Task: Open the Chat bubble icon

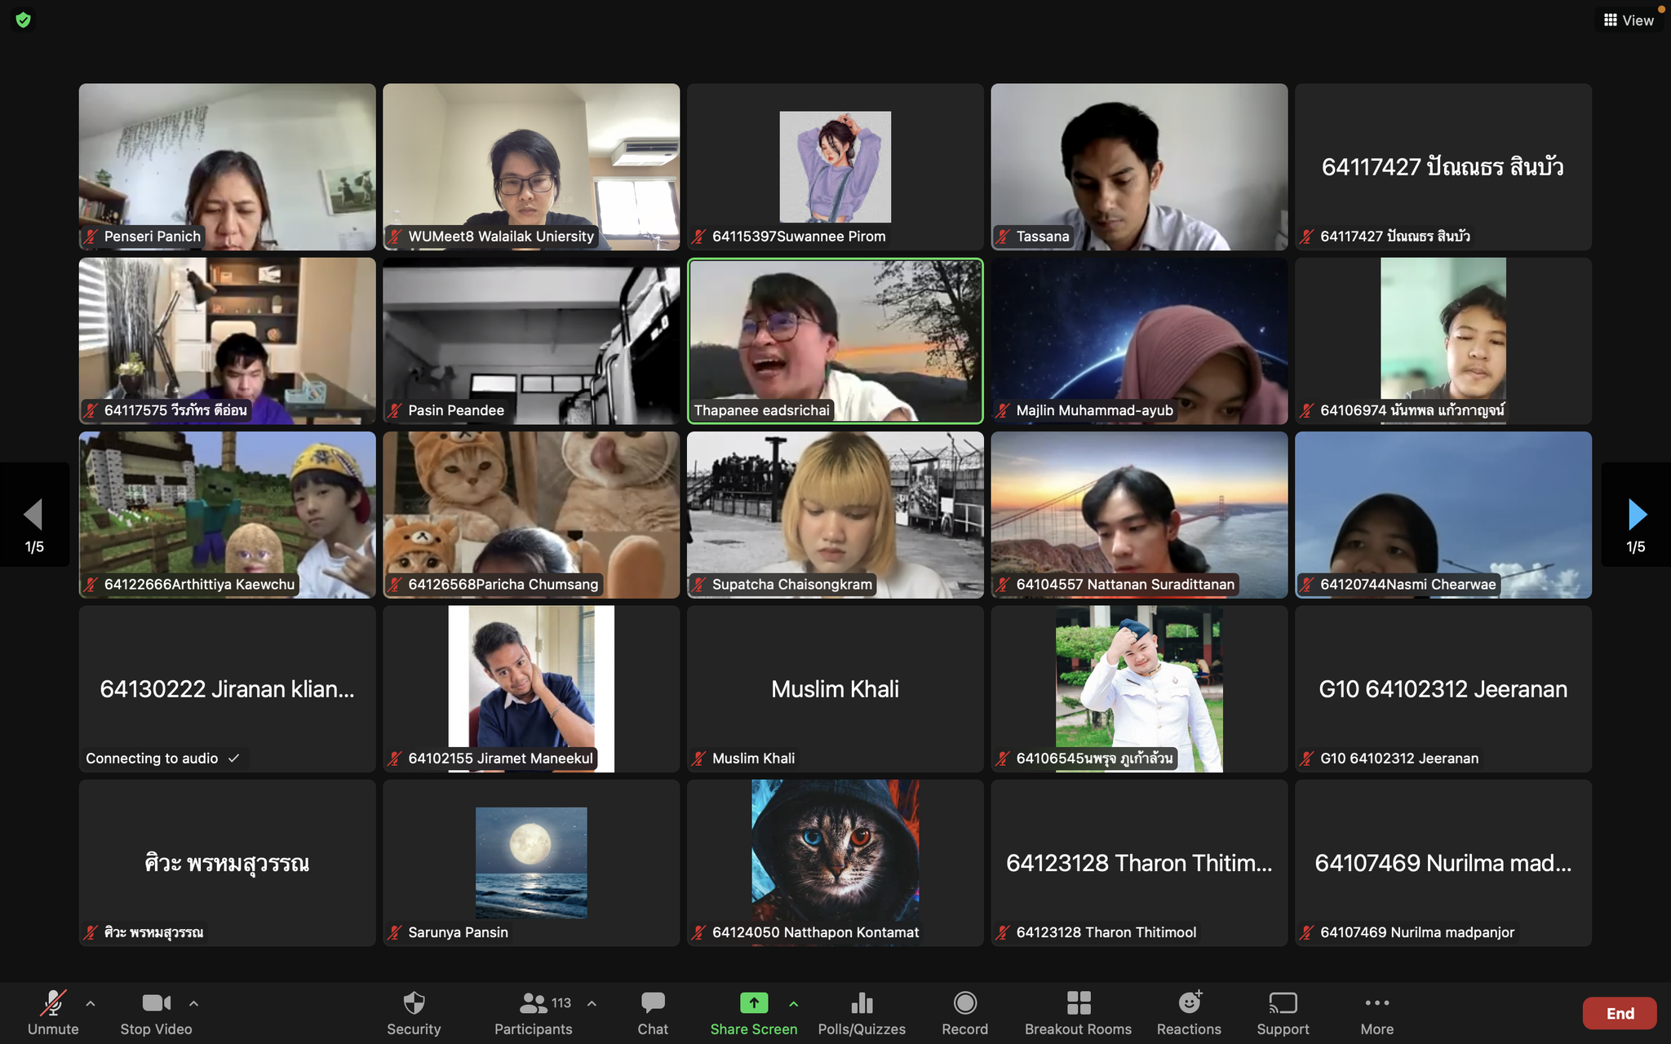Action: click(x=653, y=1003)
